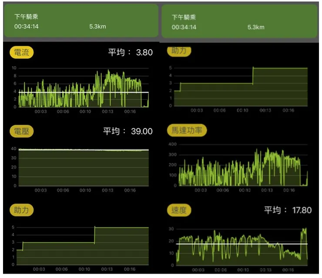Click the 00:34:14 duration in right ride card
The width and height of the screenshot is (322, 278).
[x=184, y=27]
